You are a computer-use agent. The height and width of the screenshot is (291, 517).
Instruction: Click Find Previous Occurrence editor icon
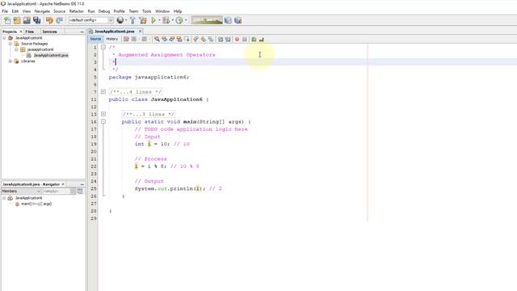coord(164,40)
